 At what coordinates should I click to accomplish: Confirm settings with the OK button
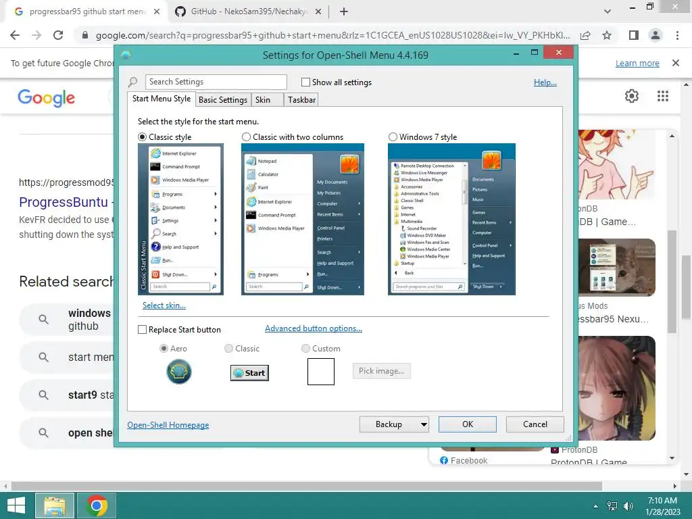(x=468, y=424)
